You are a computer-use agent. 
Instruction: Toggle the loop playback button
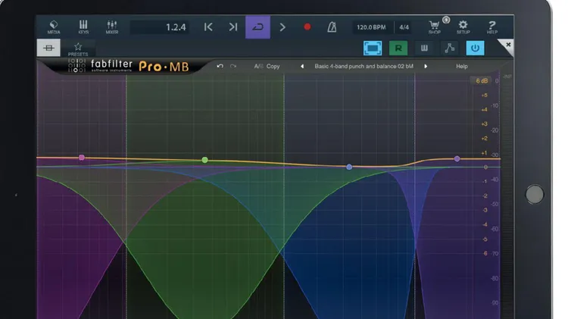tap(258, 27)
